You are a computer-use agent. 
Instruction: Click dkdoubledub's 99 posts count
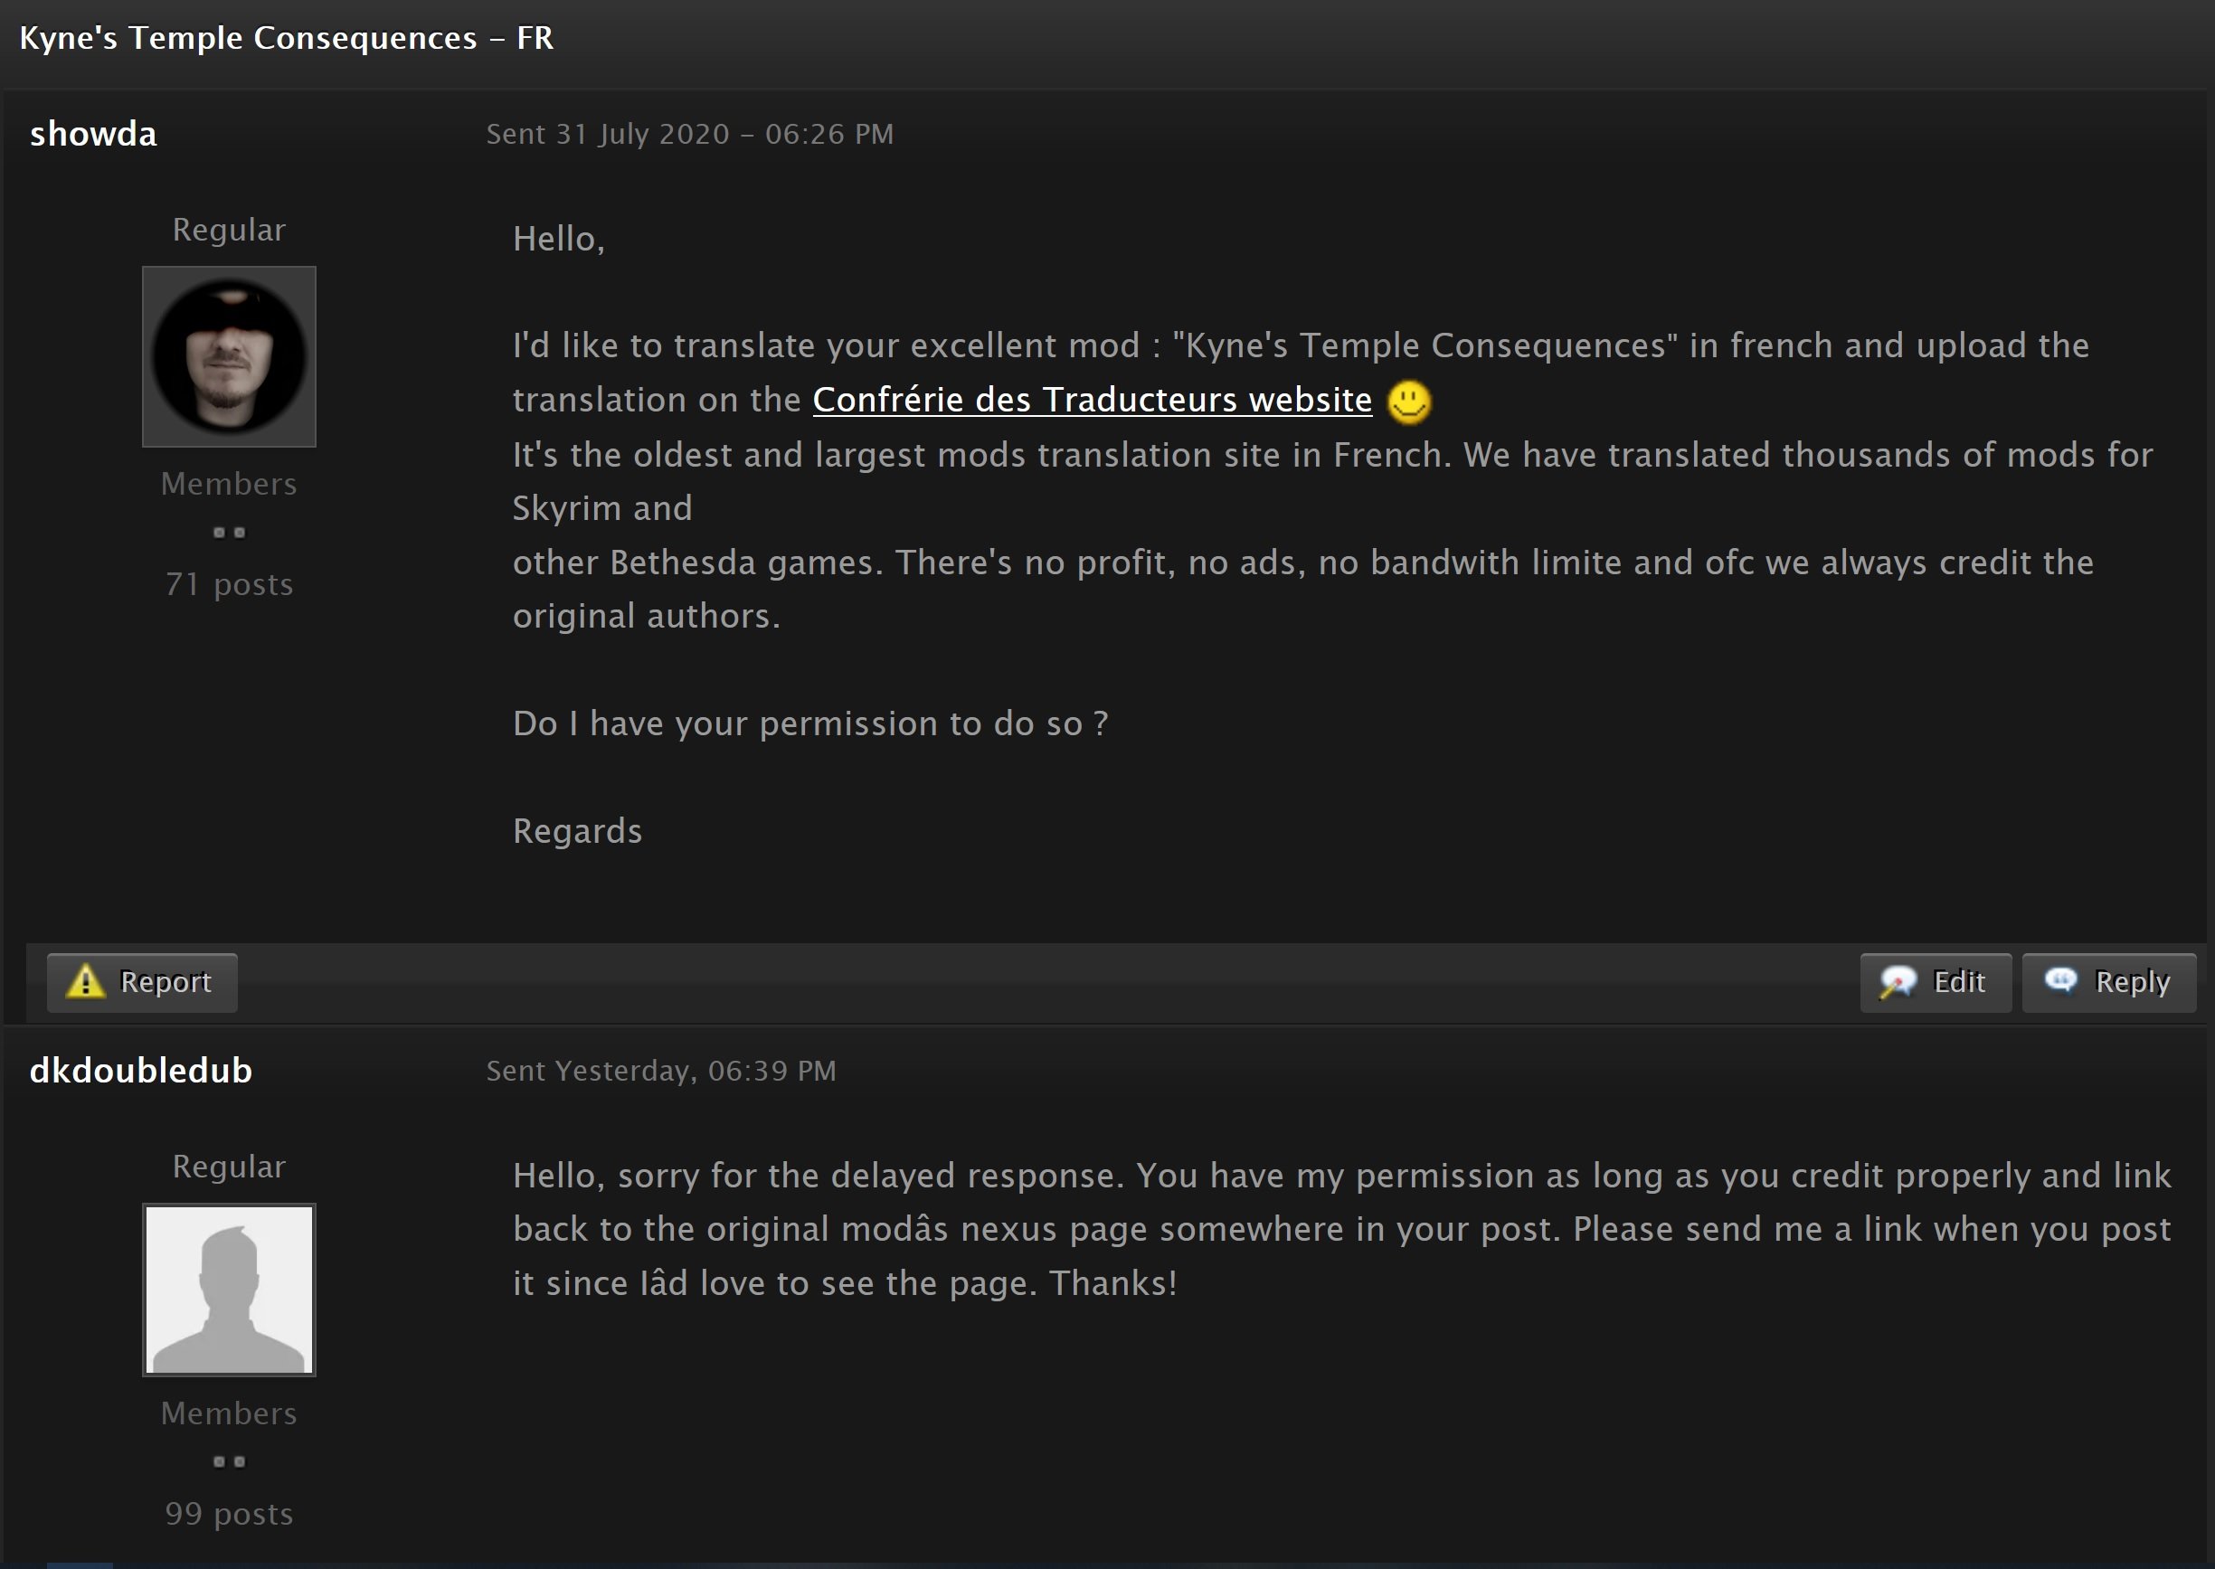point(229,1513)
